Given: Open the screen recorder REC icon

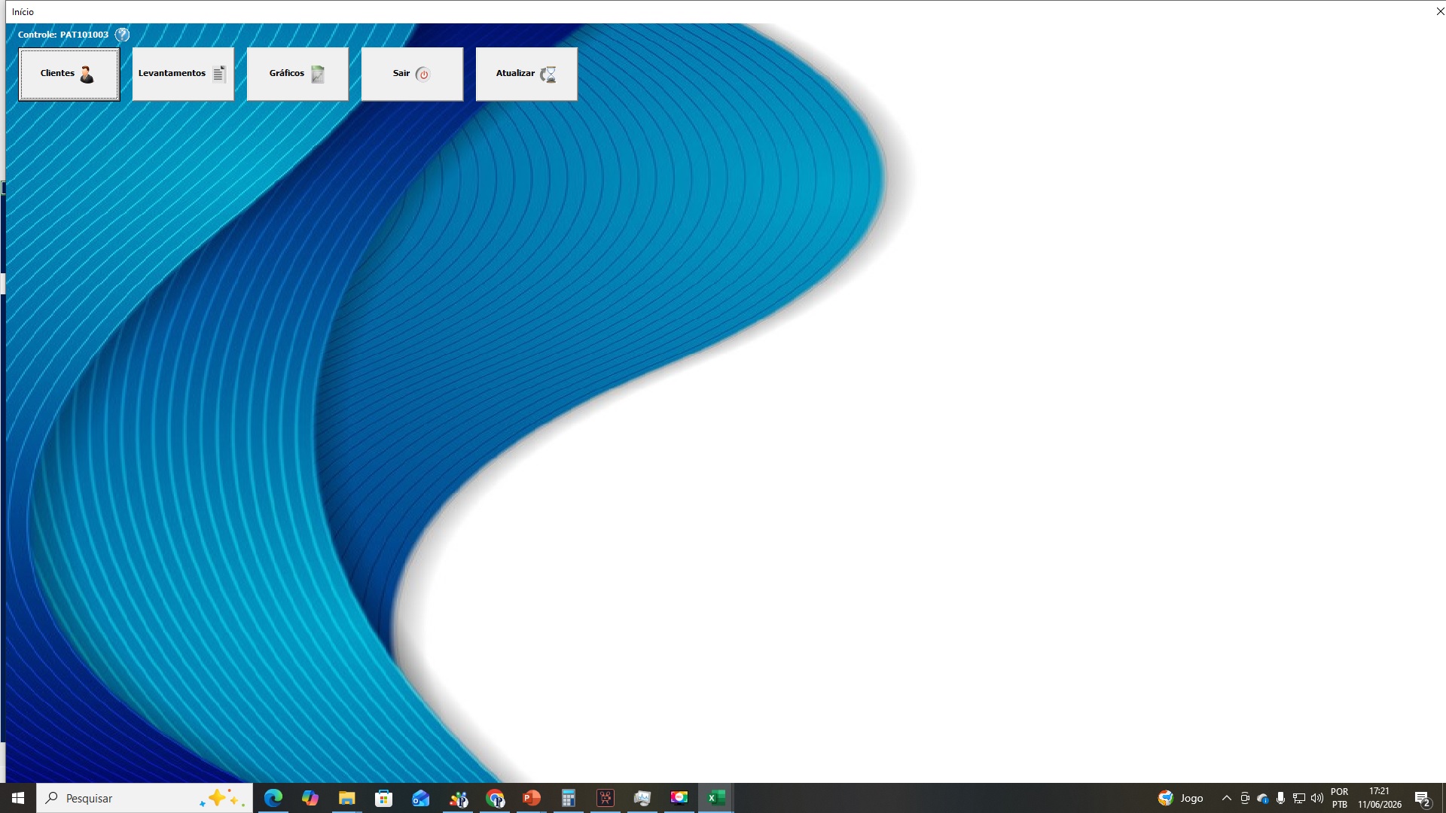Looking at the screenshot, I should (679, 798).
